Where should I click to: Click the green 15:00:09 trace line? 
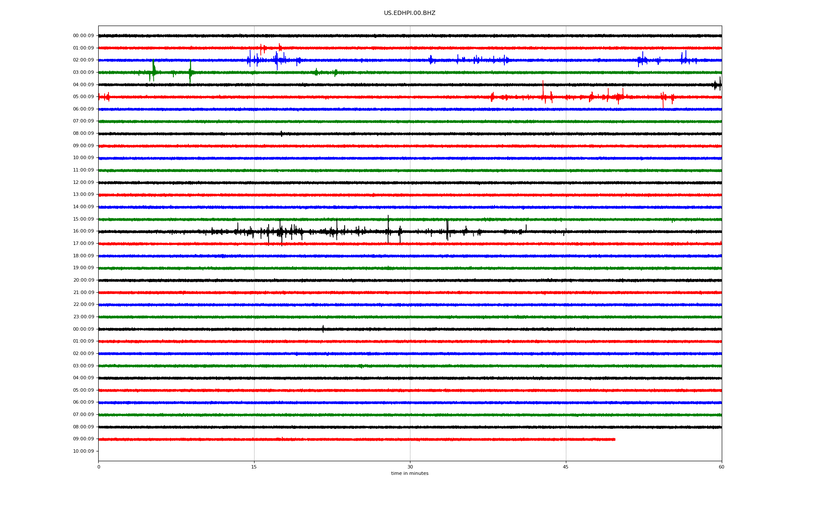[427, 219]
